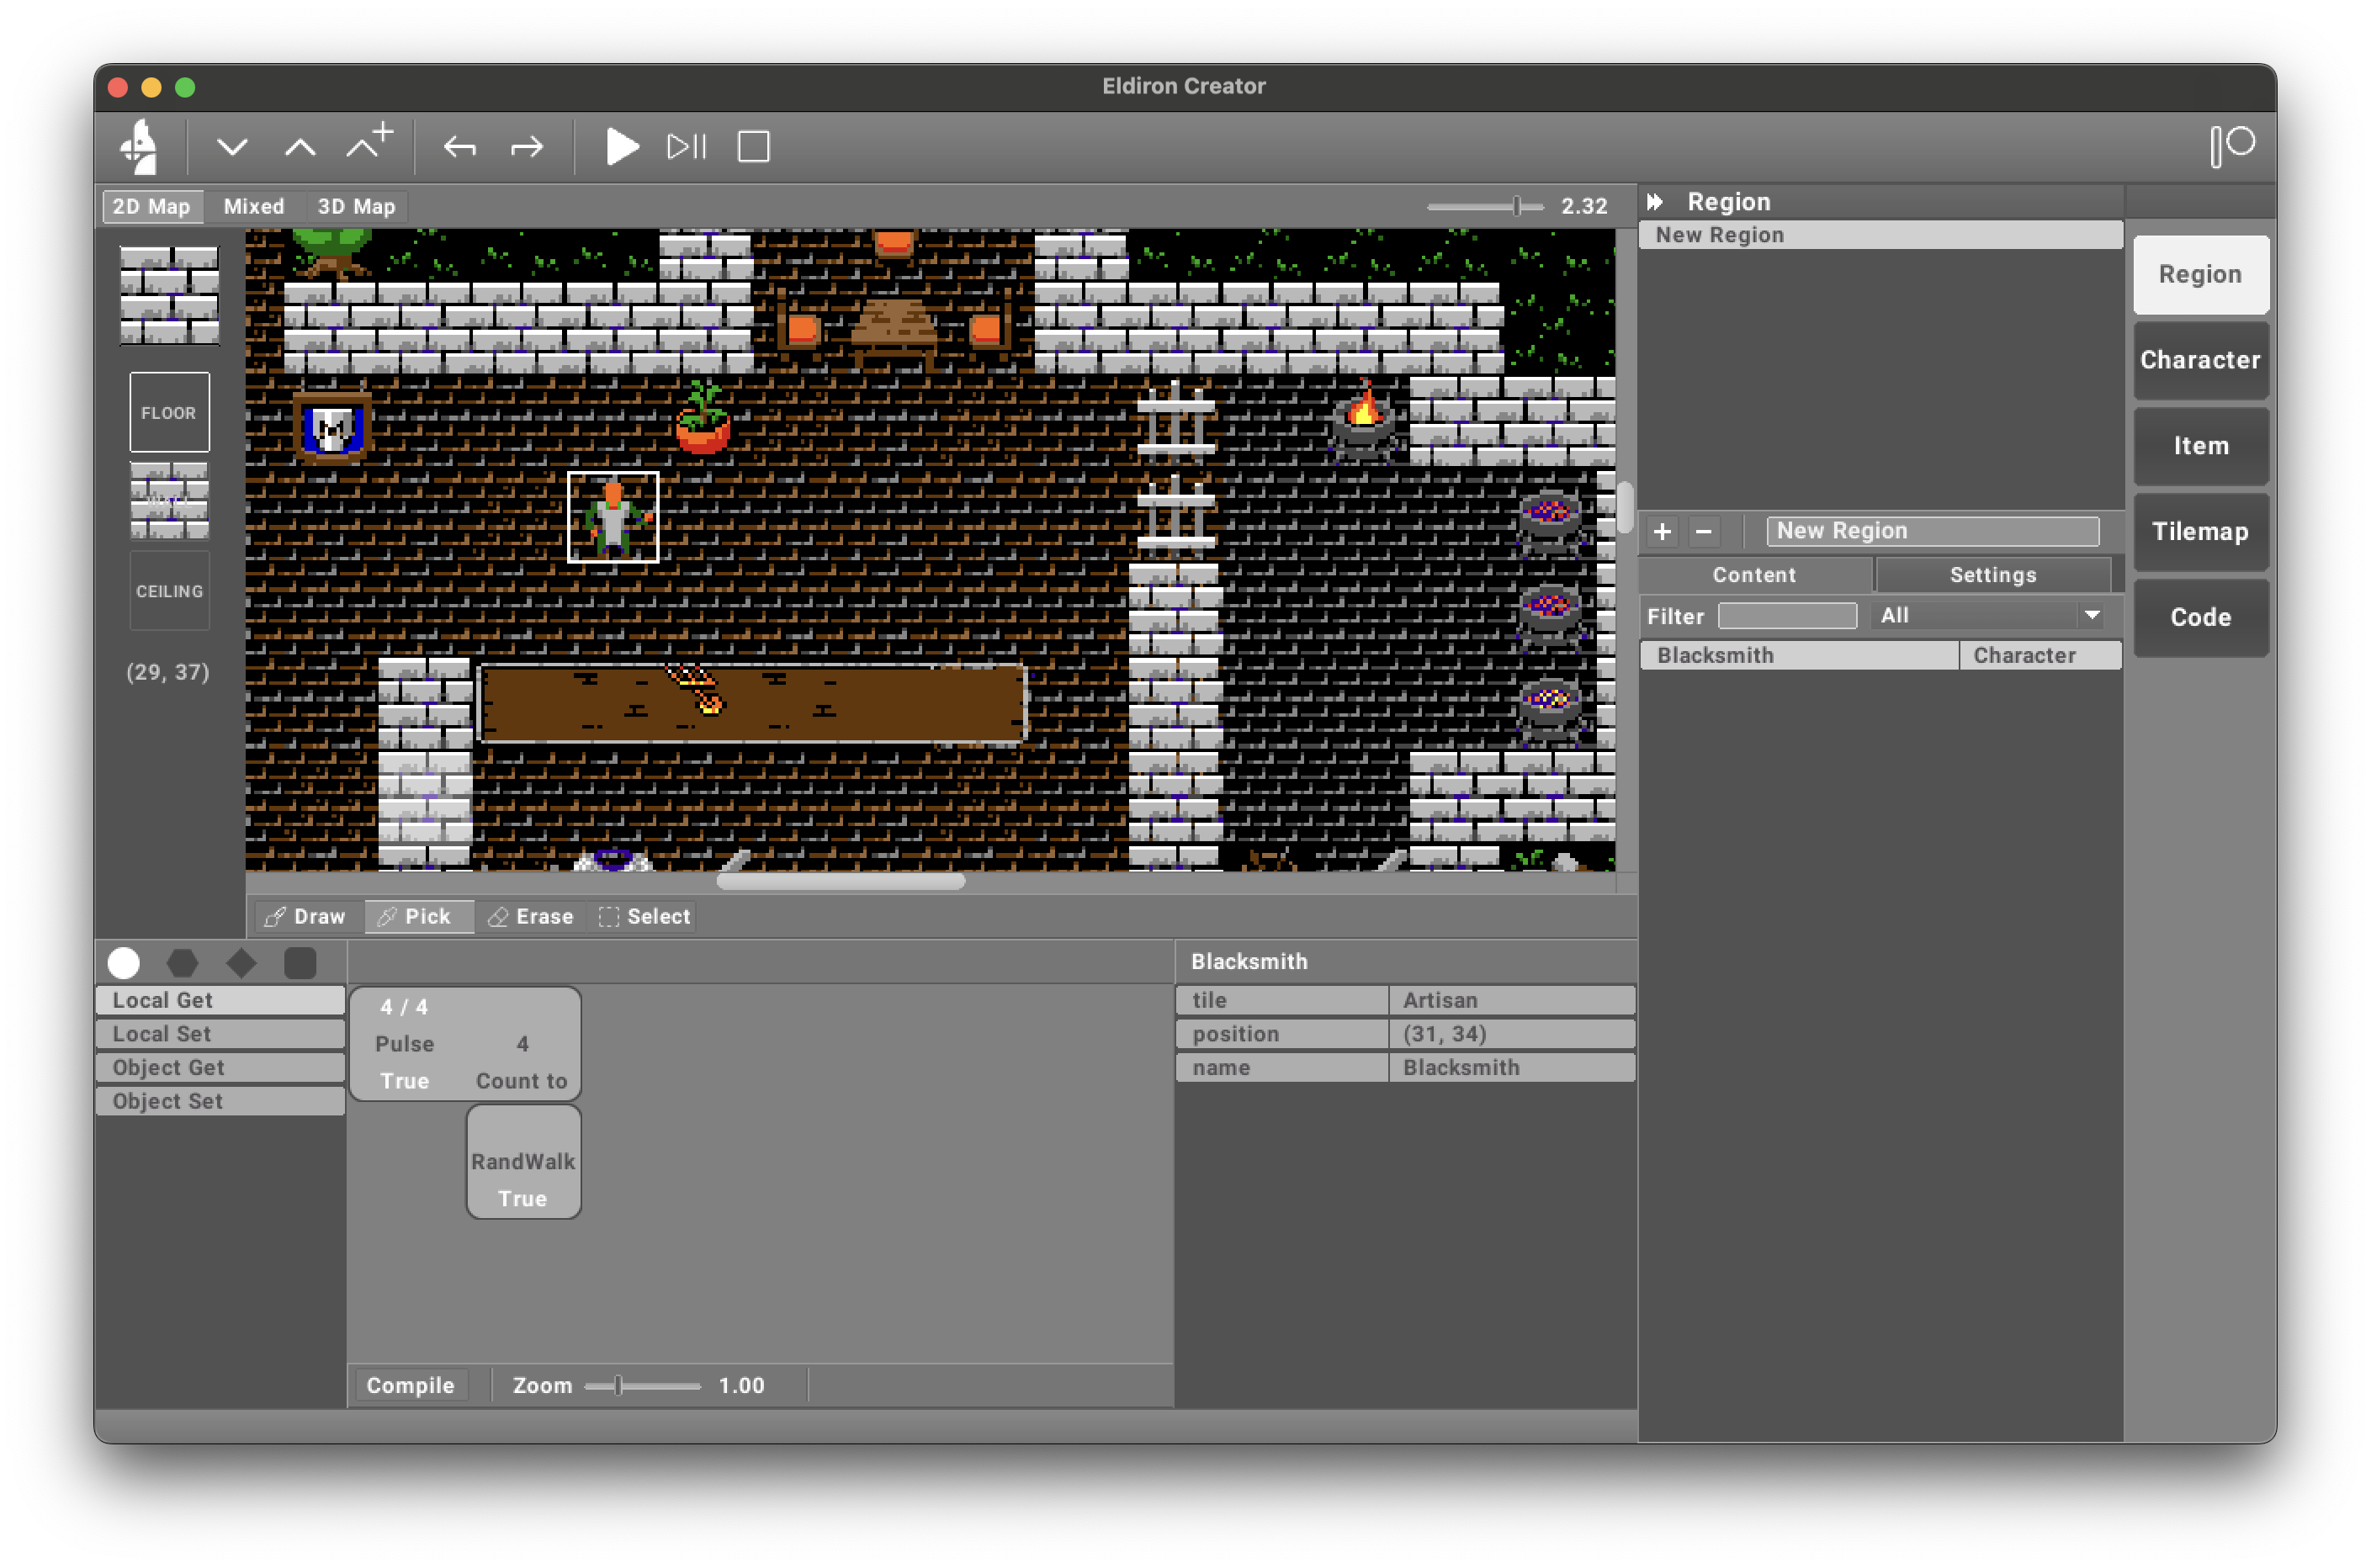
Task: Click the New Region name field
Action: tap(1932, 531)
